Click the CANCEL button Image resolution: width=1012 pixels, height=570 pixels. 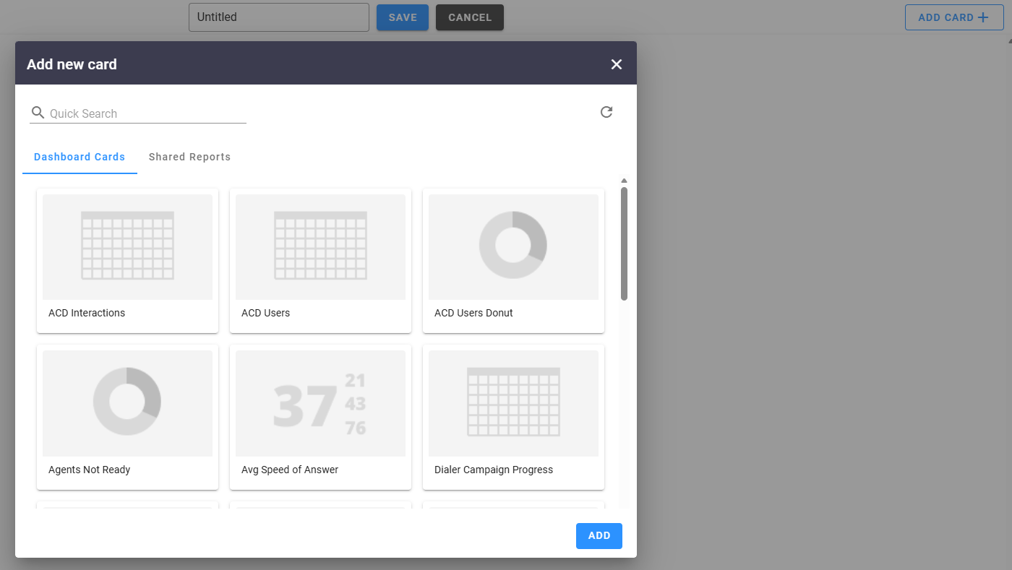[470, 17]
